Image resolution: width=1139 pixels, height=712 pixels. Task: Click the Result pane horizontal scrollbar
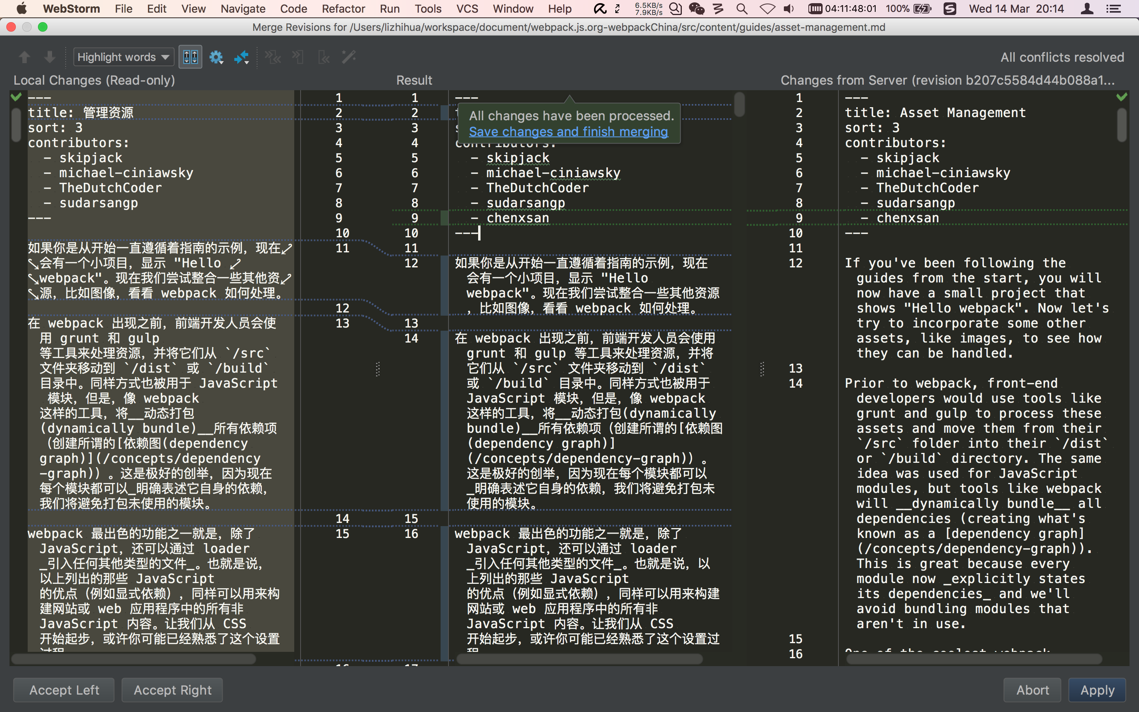pyautogui.click(x=579, y=659)
